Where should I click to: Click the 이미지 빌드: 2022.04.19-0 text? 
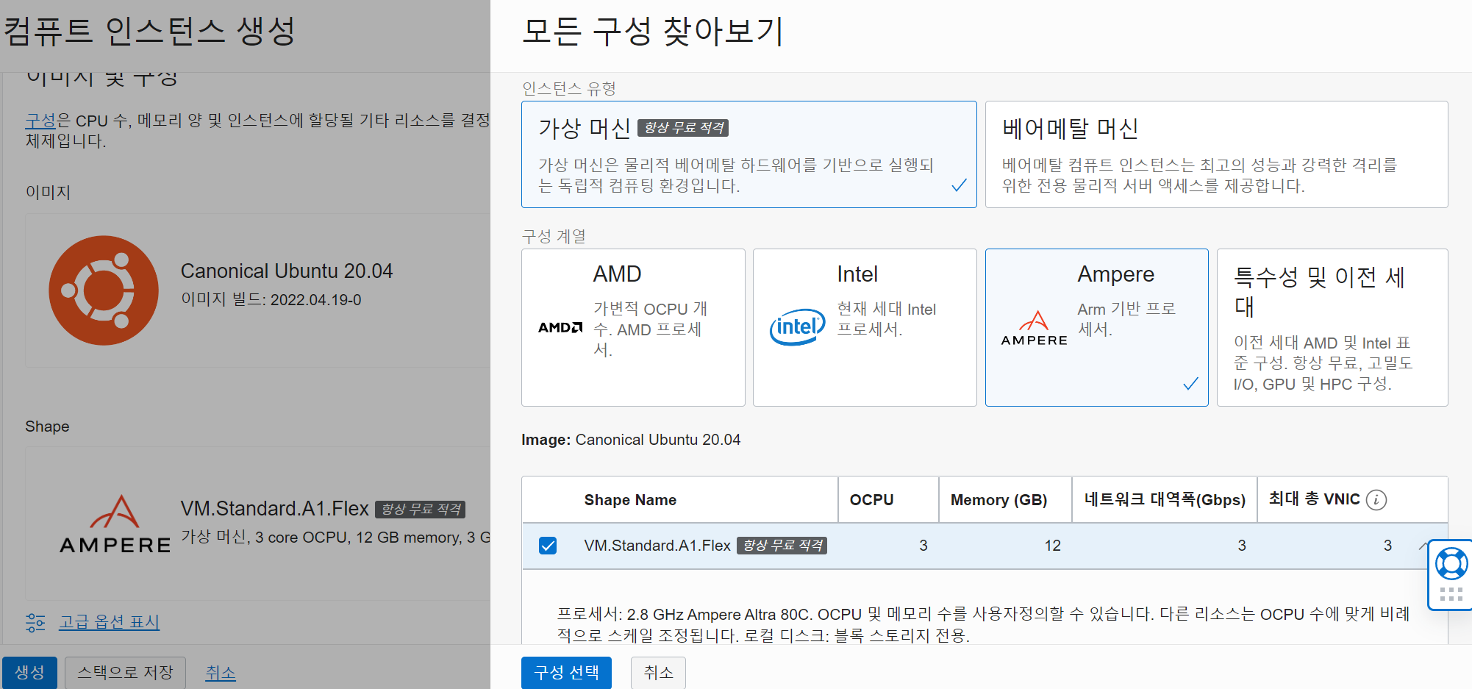[x=271, y=300]
